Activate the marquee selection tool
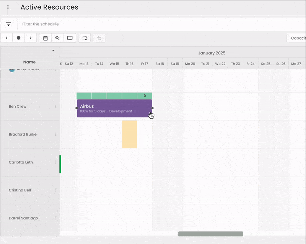 85,38
